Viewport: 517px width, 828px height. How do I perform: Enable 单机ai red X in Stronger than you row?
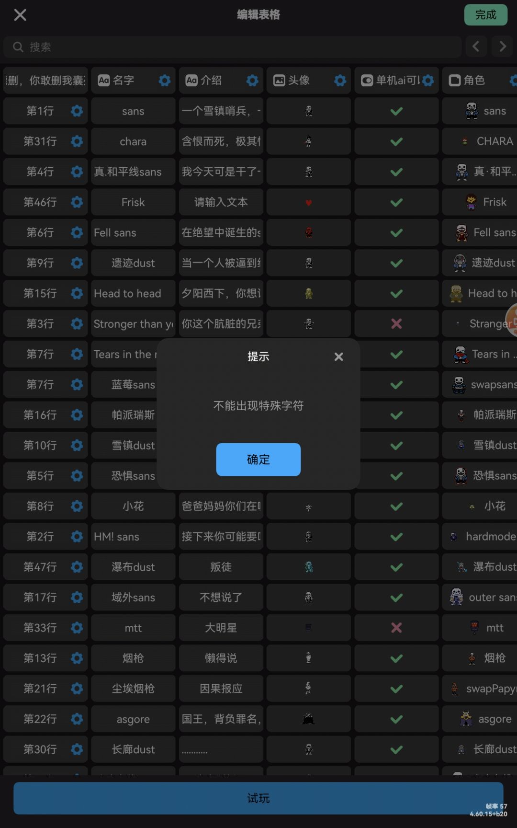coord(396,324)
